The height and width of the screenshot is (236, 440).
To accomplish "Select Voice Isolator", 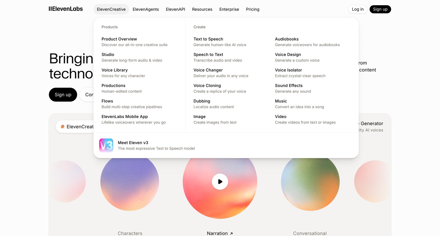I will point(300,73).
